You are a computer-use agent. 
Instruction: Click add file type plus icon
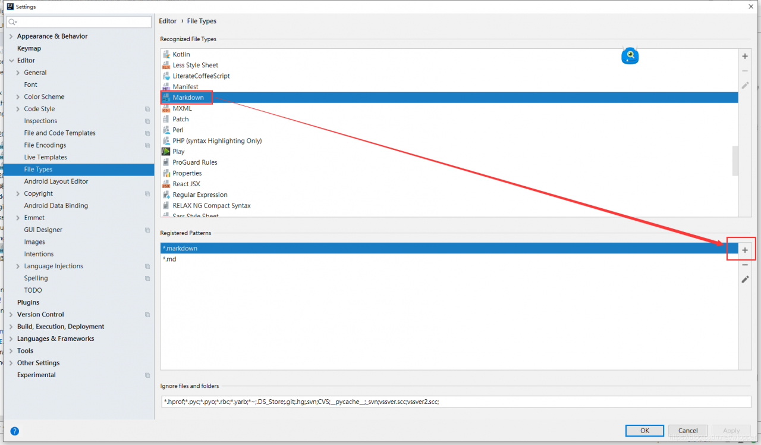[745, 57]
